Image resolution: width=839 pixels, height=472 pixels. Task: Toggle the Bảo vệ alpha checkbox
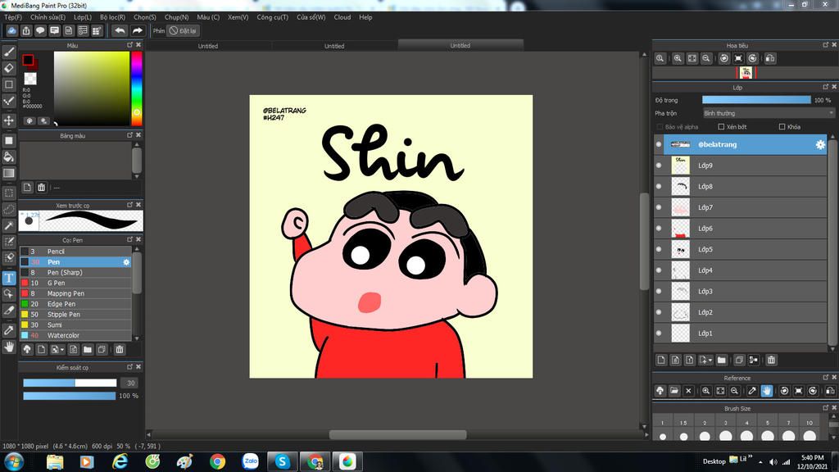(660, 127)
